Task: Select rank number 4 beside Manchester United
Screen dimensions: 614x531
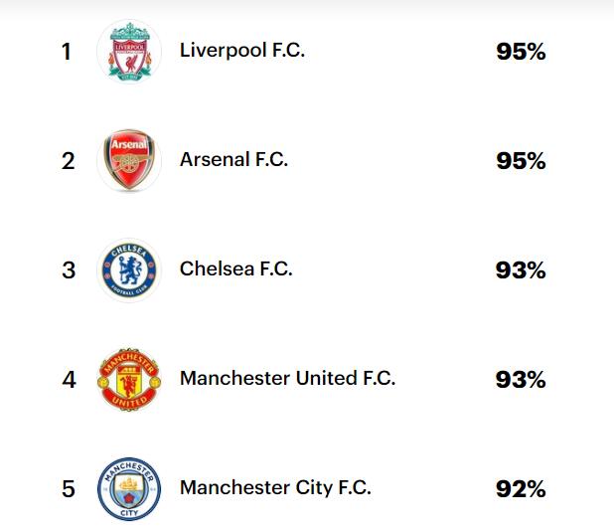Action: coord(69,380)
